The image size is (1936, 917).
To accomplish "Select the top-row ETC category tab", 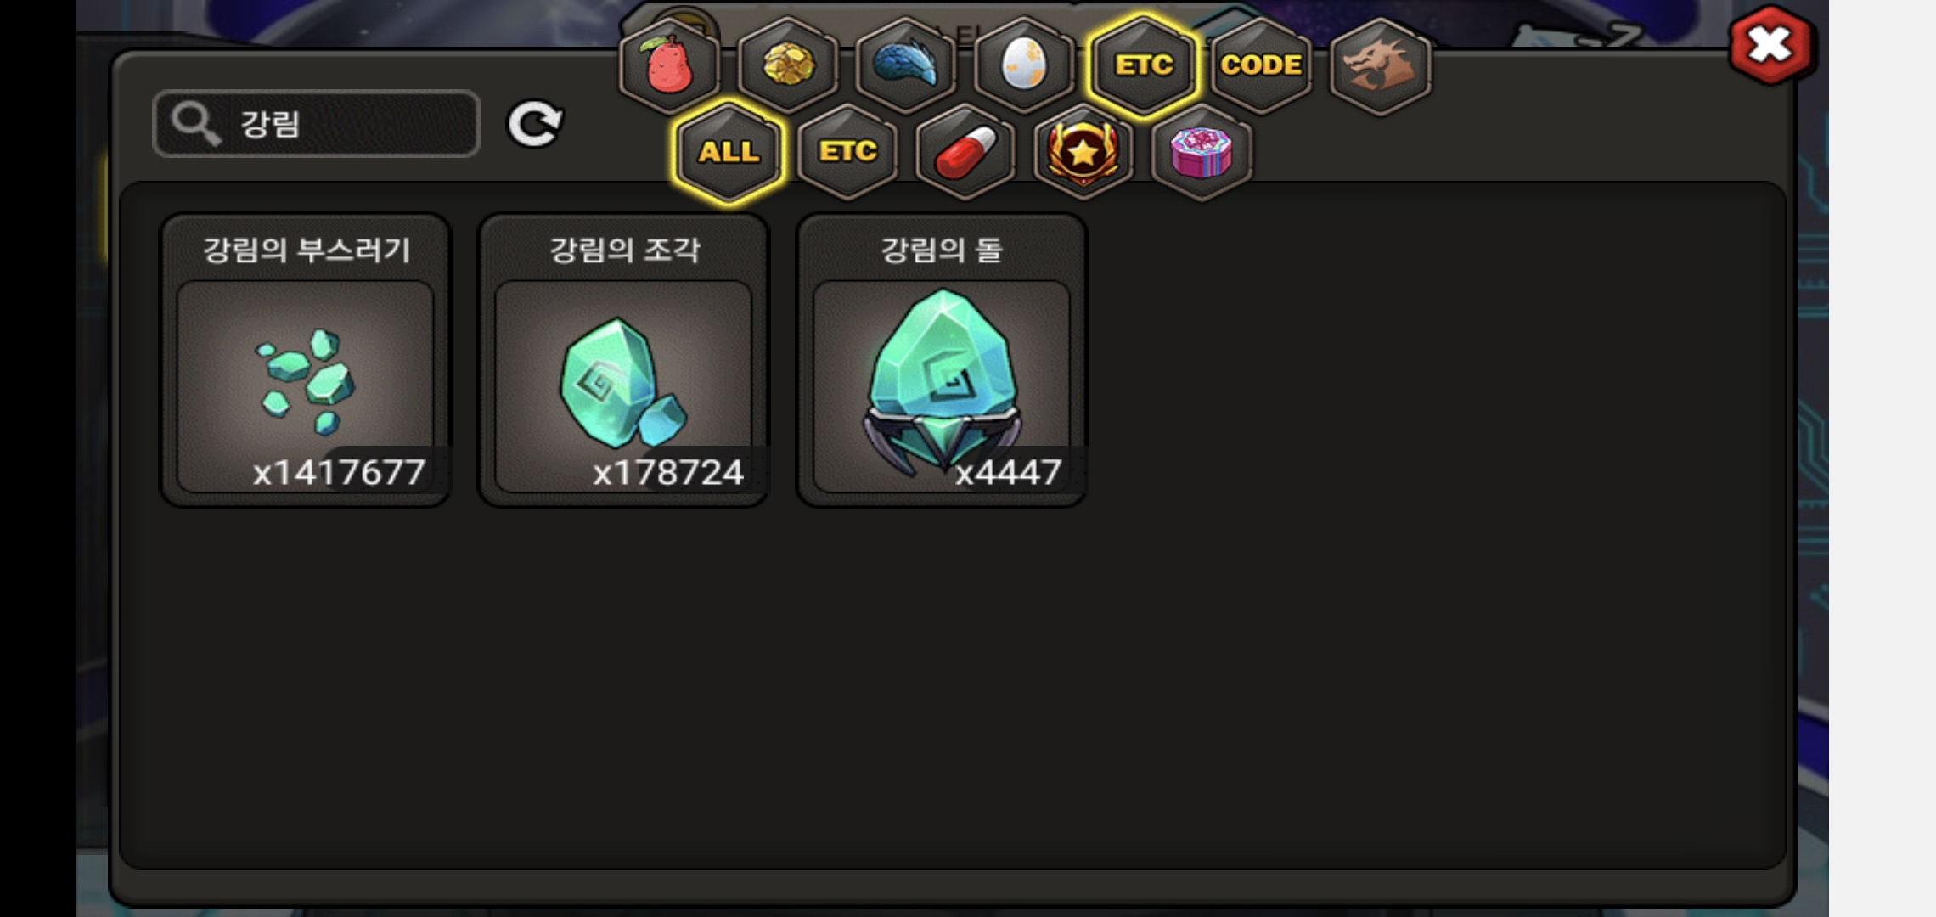I will pos(1143,65).
